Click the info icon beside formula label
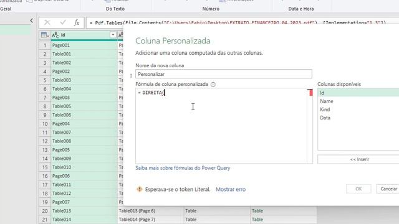The width and height of the screenshot is (399, 224). tap(213, 85)
